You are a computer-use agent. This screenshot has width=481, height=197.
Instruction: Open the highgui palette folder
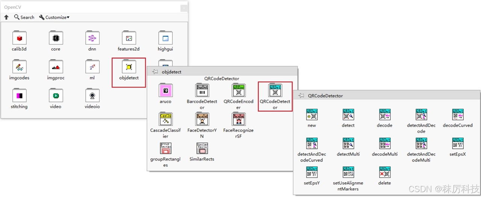[x=165, y=38]
